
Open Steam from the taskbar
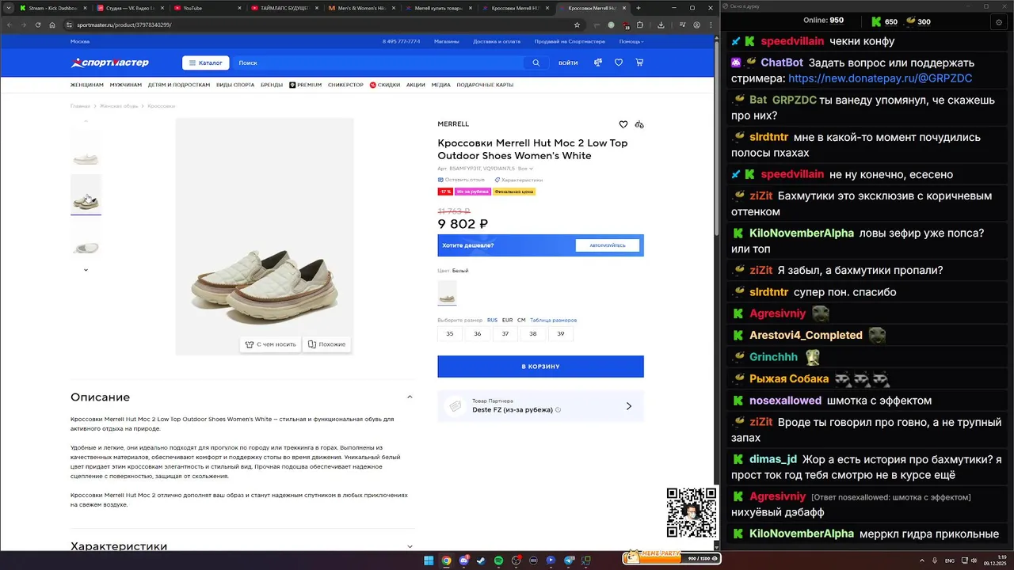(x=481, y=560)
